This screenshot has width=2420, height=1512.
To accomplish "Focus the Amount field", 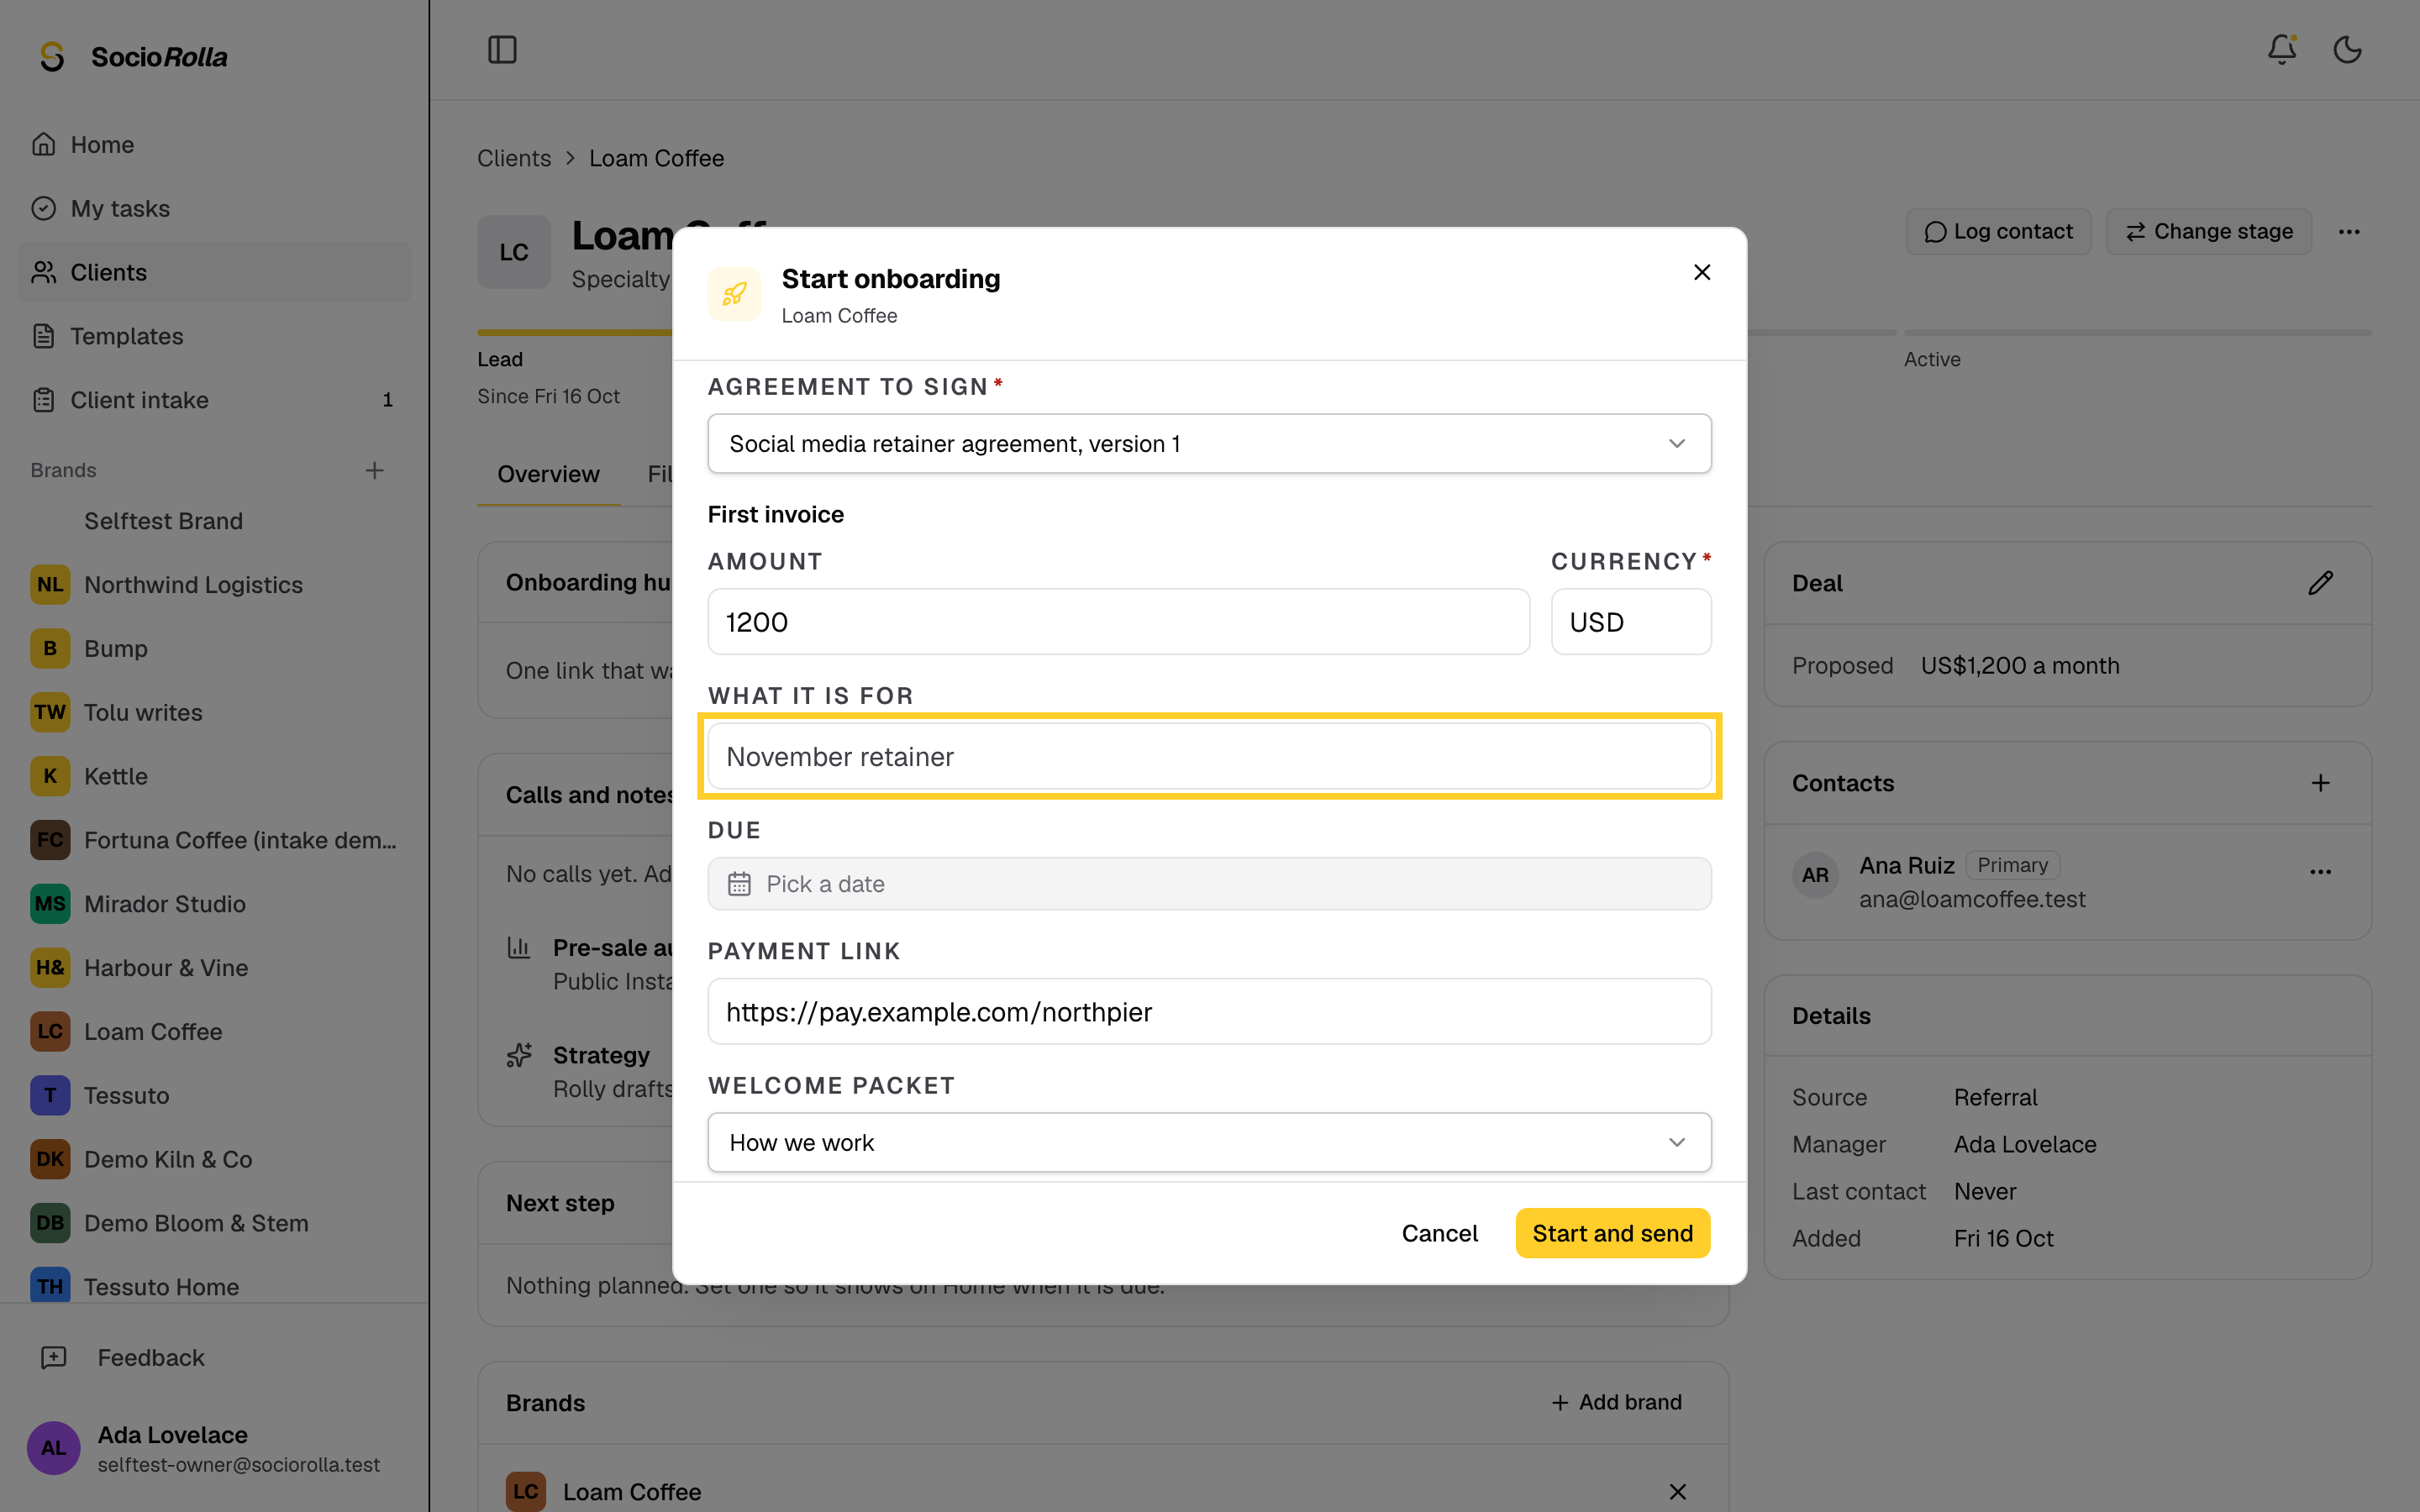I will [1118, 622].
